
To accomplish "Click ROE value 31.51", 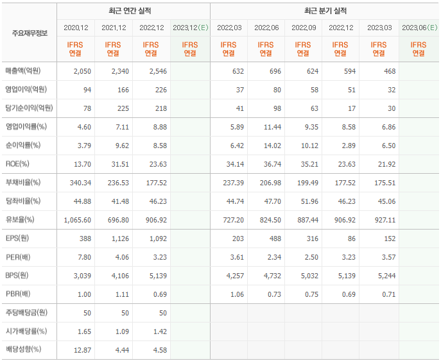I will tap(120, 164).
